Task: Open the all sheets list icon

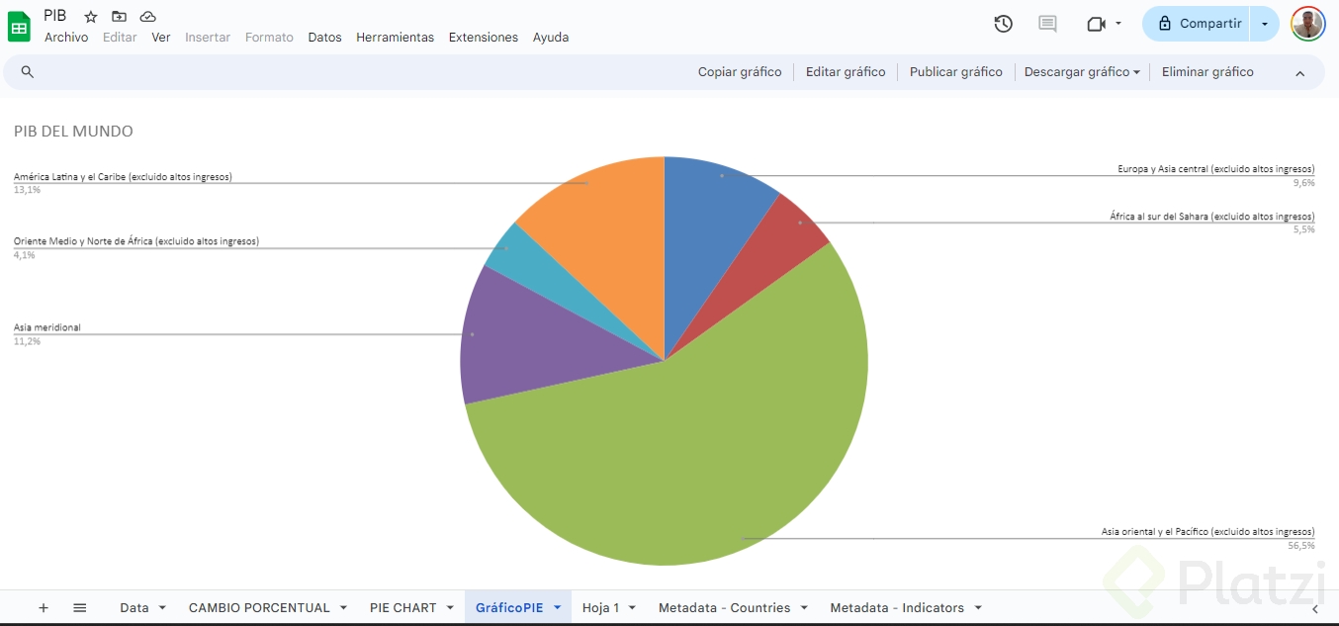Action: click(x=80, y=608)
